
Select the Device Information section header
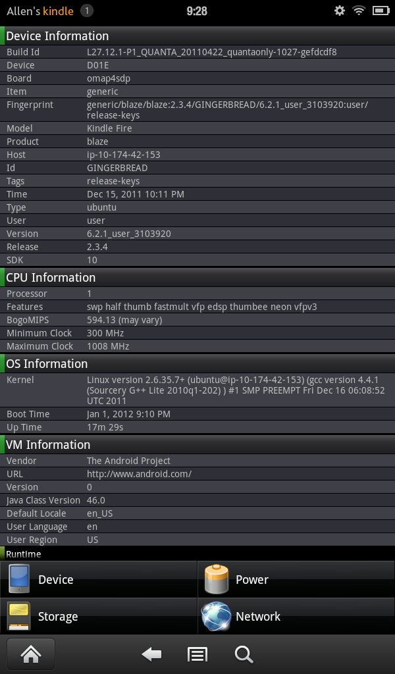[57, 36]
